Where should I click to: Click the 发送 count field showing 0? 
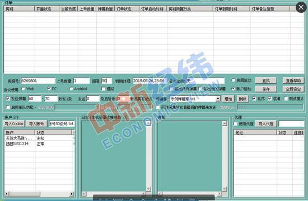[x=93, y=99]
